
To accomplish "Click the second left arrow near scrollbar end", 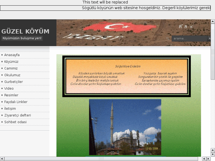I will tap(204, 159).
